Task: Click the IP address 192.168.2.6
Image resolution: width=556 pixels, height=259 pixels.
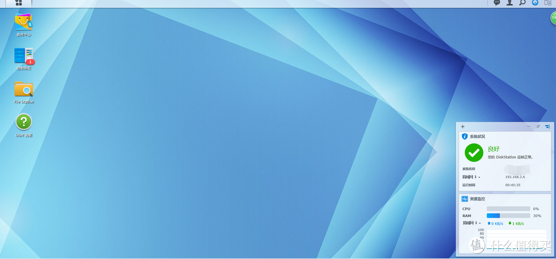Action: (515, 177)
